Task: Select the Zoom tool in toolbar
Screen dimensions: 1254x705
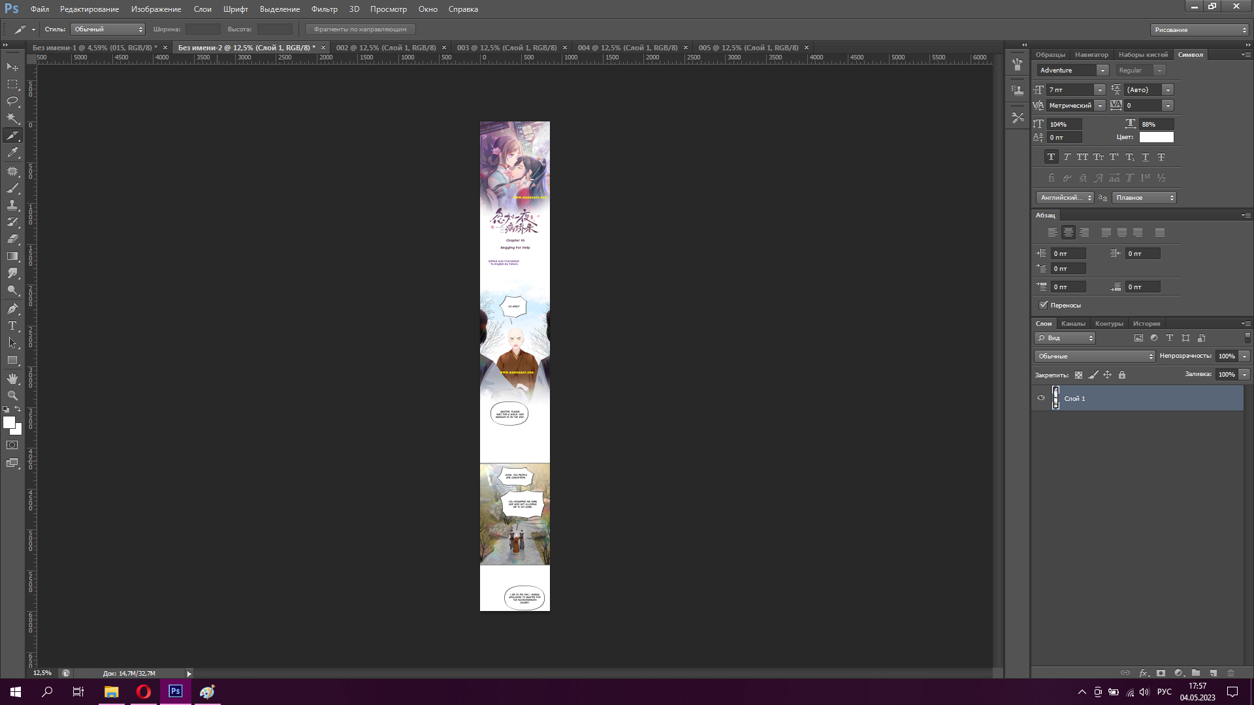Action: pyautogui.click(x=12, y=396)
